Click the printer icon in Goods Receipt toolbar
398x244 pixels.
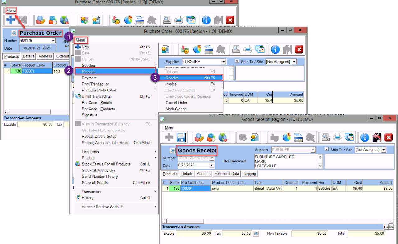point(337,137)
